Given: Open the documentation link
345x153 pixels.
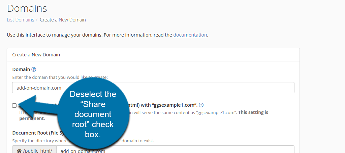Looking at the screenshot, I should coord(190,35).
